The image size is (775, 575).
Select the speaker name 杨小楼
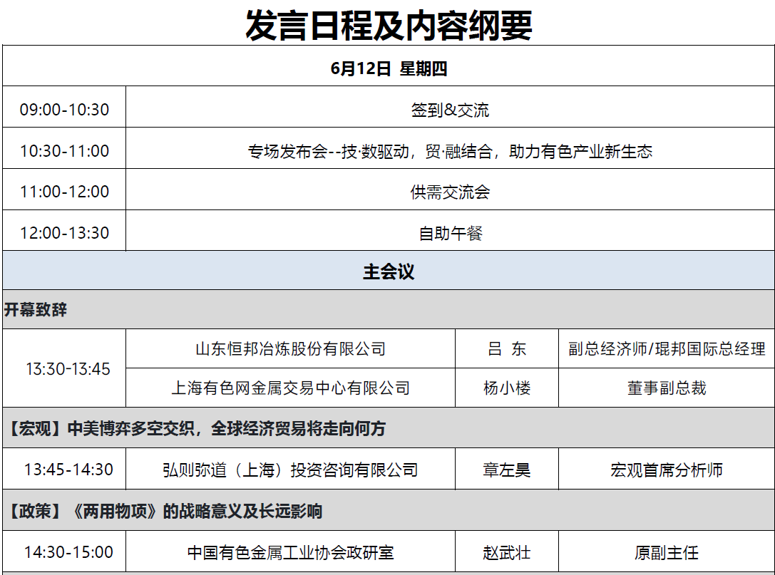tap(507, 388)
